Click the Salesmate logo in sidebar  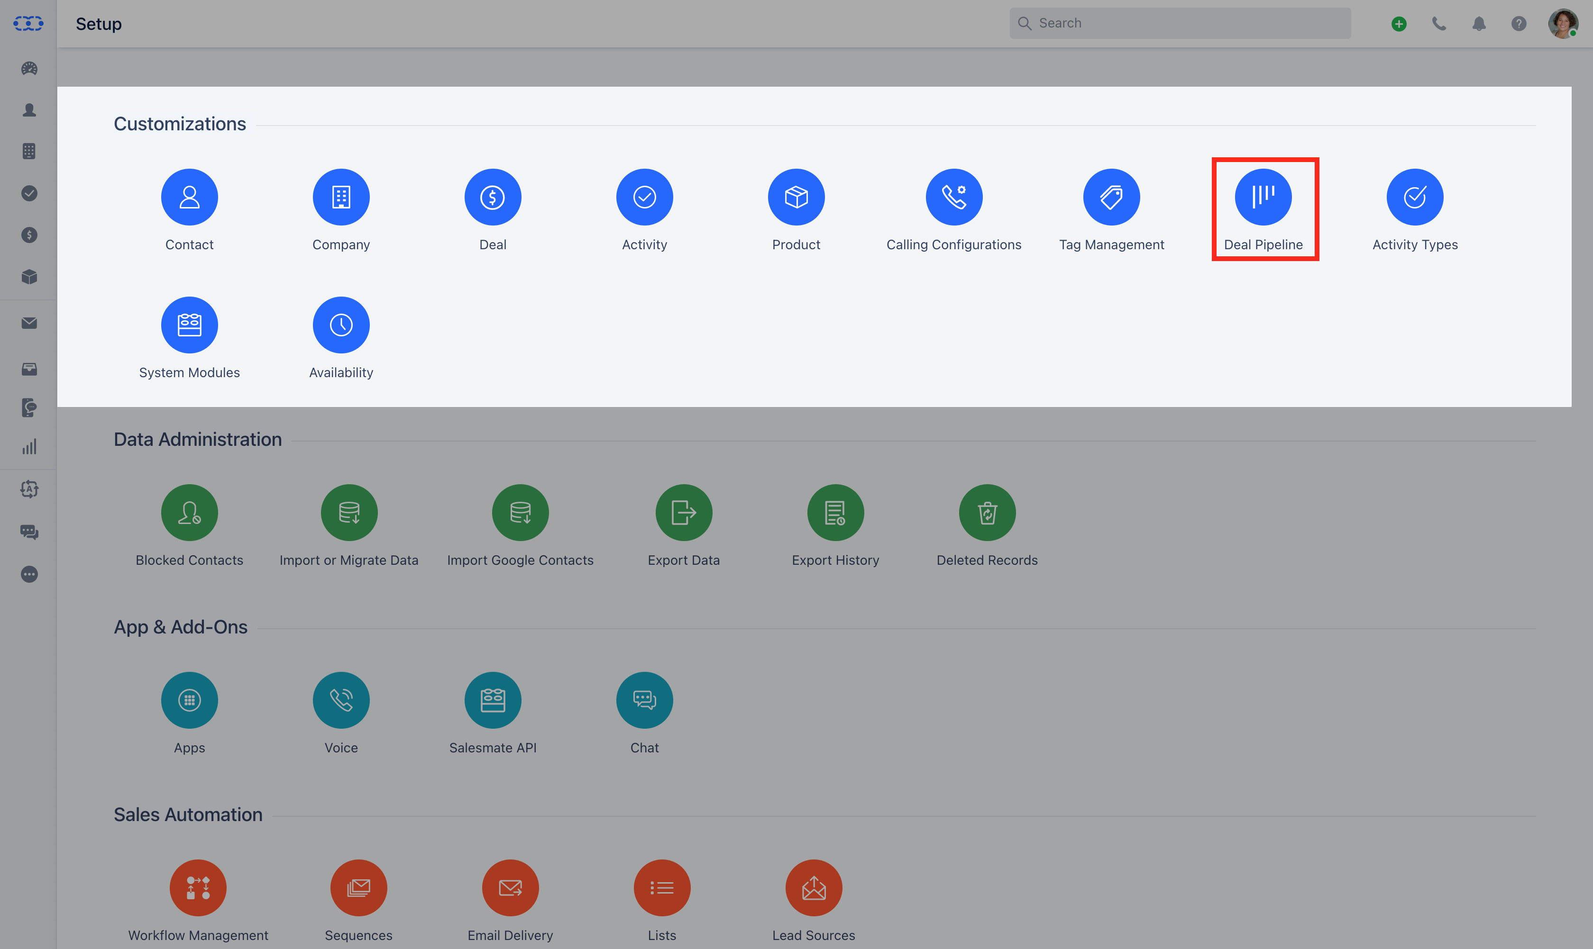click(28, 24)
